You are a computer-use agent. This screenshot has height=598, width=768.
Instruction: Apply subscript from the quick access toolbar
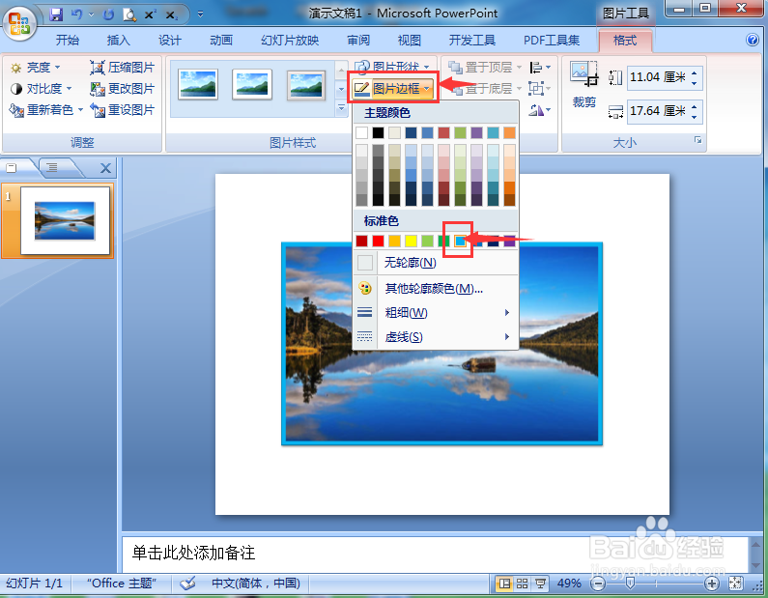[x=171, y=15]
